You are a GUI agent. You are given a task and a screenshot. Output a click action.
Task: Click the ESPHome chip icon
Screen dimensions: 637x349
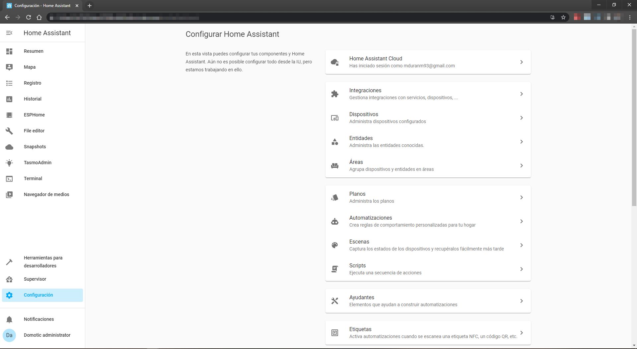tap(9, 115)
